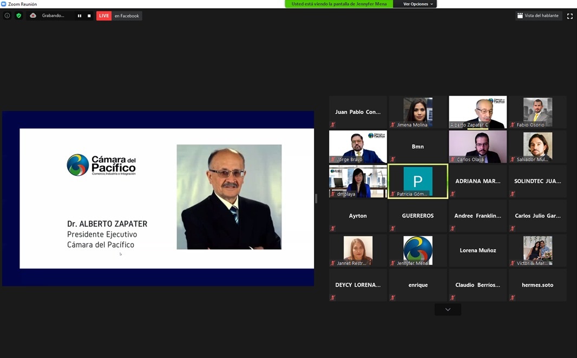Click muted mic icon on Carlos Olaya tile
The height and width of the screenshot is (358, 577).
[x=453, y=159]
